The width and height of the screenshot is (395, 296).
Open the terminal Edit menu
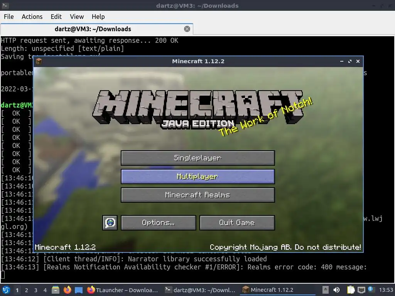56,17
